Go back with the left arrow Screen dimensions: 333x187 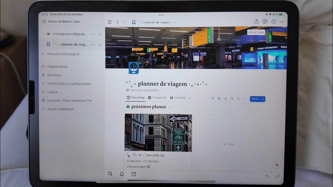click(117, 22)
